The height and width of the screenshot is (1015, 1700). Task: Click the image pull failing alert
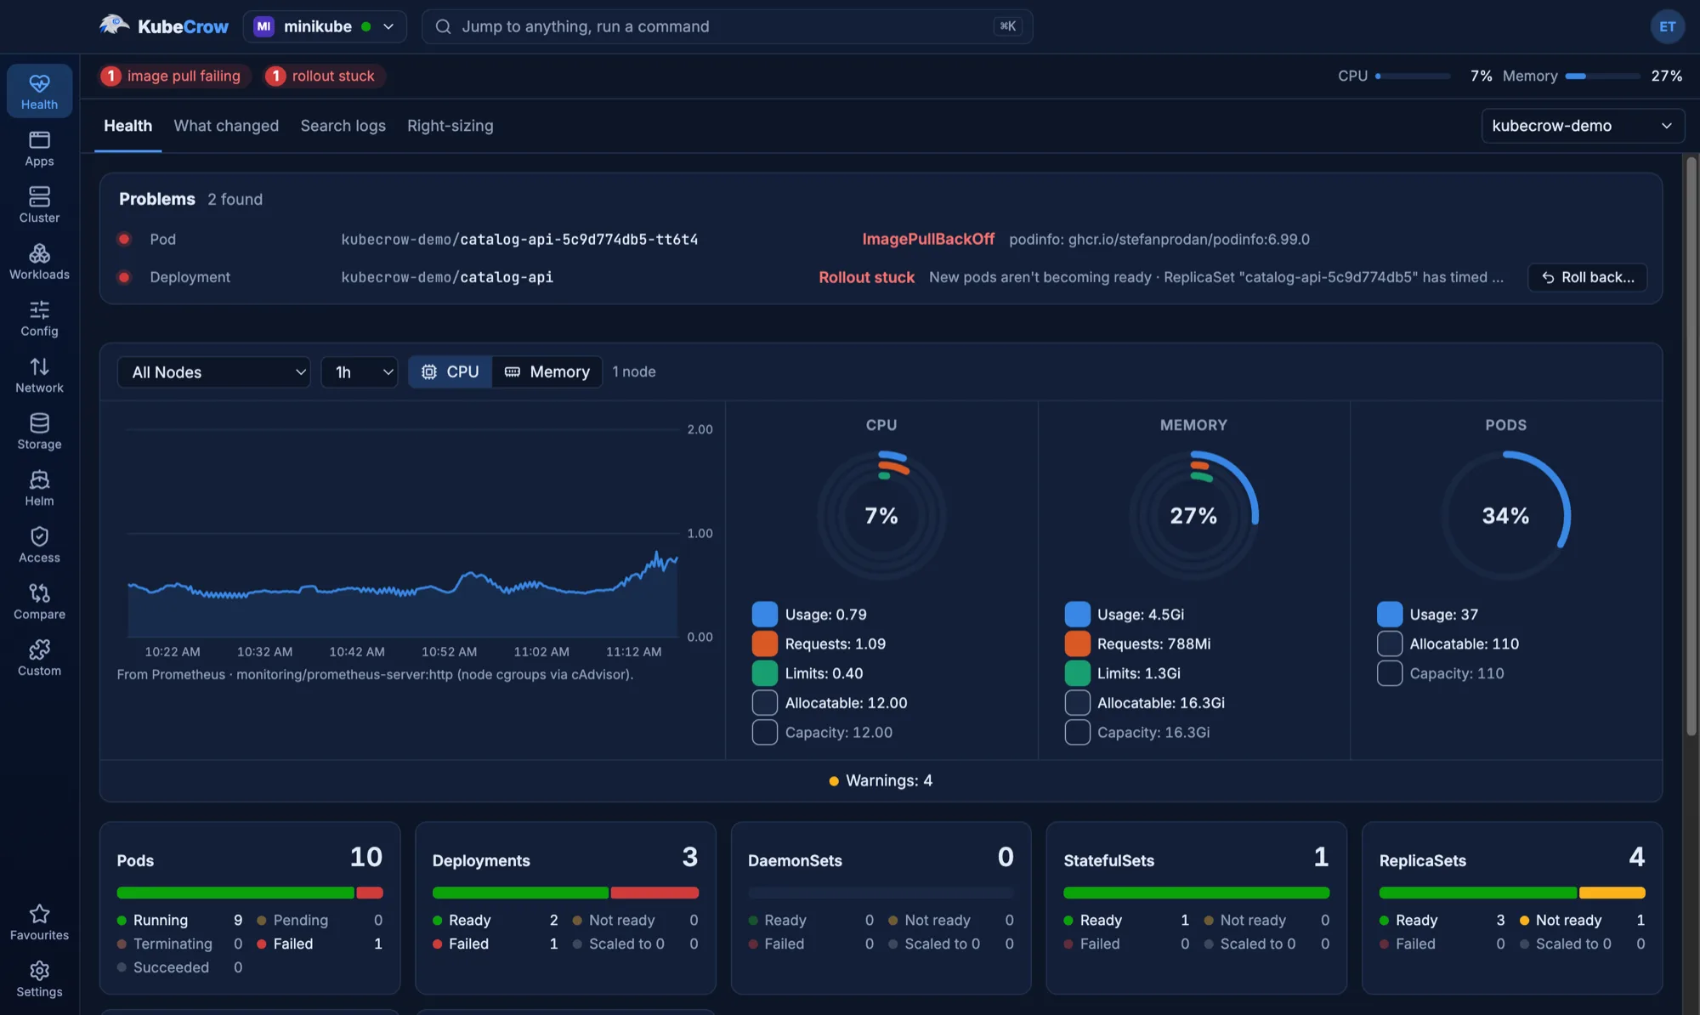coord(173,76)
